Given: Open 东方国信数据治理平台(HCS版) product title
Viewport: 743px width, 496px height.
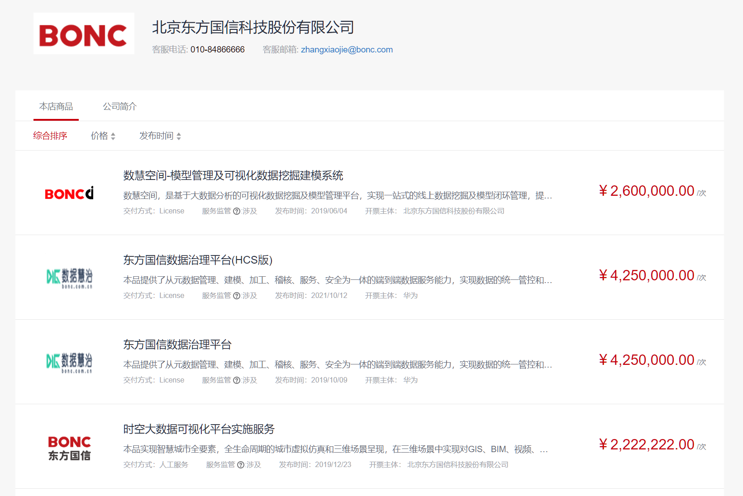Looking at the screenshot, I should click(198, 260).
